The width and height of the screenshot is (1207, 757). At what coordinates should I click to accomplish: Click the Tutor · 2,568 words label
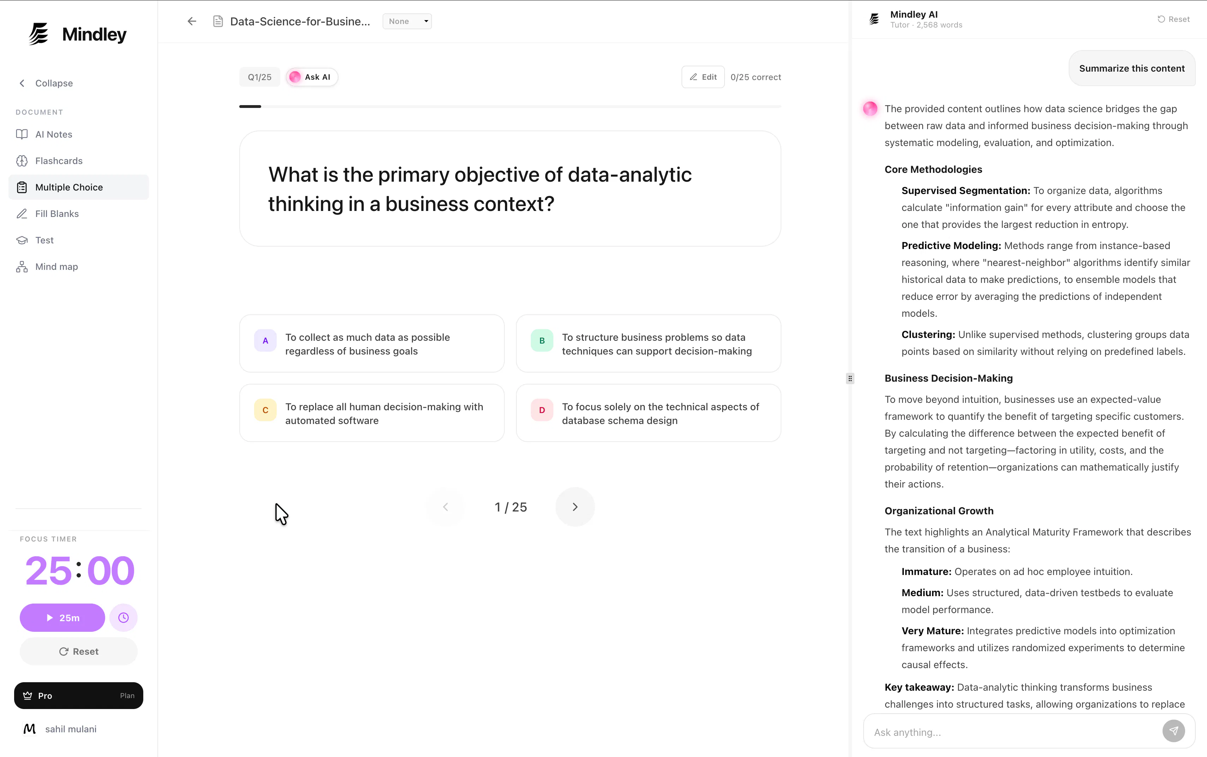pos(926,25)
